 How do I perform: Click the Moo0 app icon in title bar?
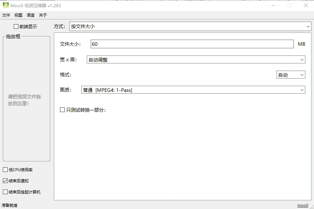[x=6, y=5]
